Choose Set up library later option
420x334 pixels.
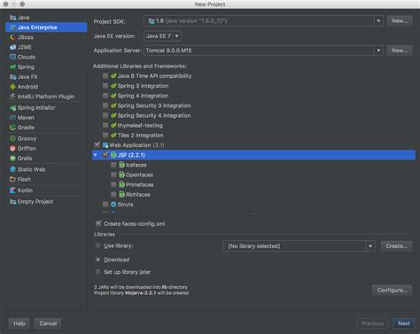pyautogui.click(x=97, y=272)
